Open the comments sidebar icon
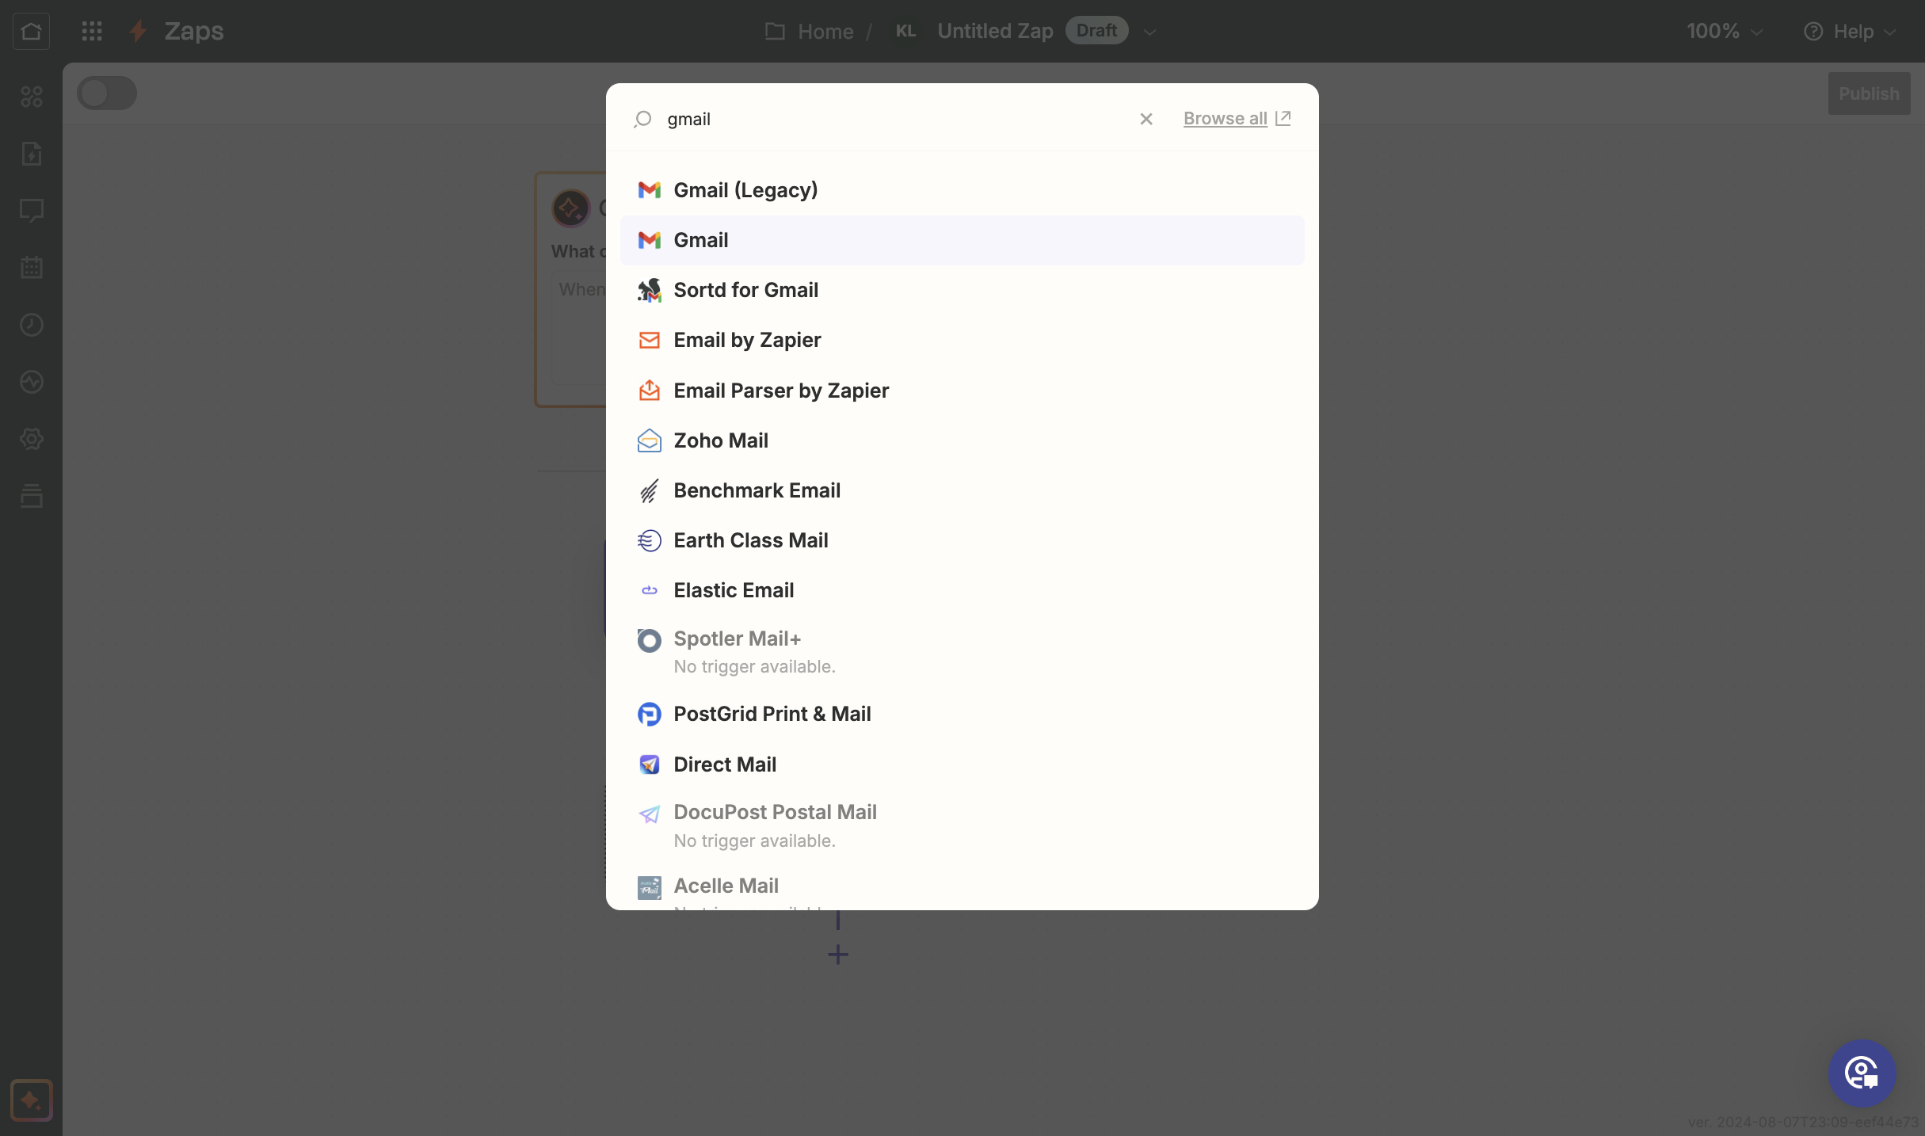This screenshot has height=1136, width=1925. pos(31,211)
